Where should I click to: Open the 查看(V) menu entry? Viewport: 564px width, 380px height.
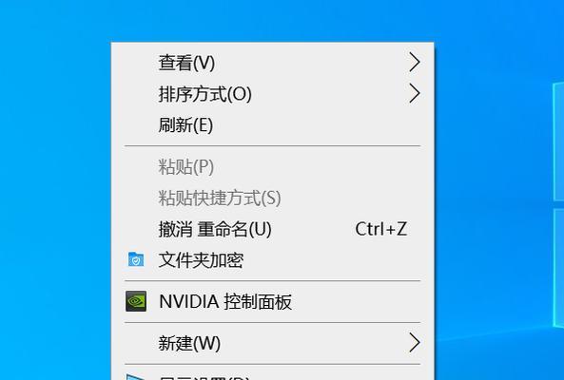click(x=272, y=63)
